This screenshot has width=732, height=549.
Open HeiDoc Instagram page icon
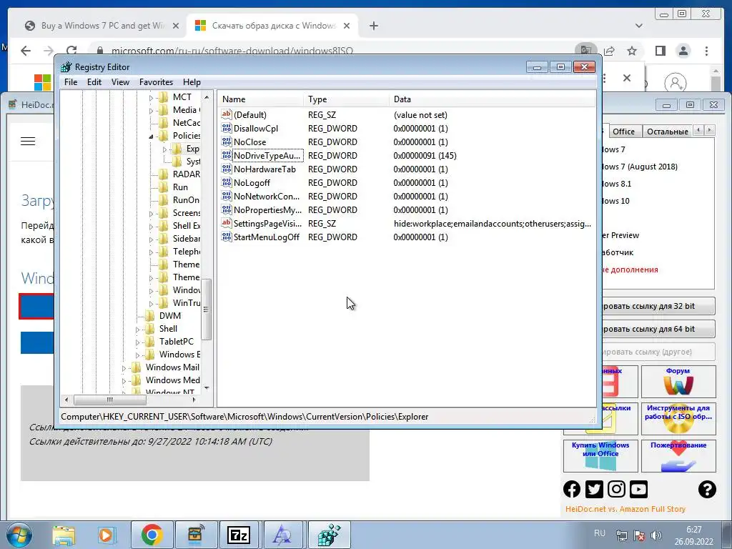point(616,489)
